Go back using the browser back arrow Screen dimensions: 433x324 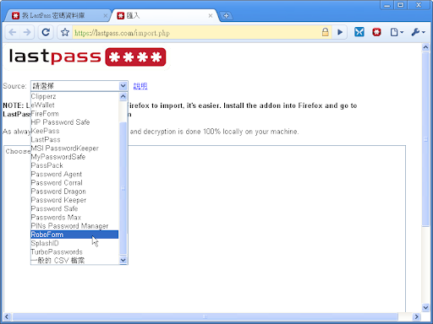[x=13, y=32]
